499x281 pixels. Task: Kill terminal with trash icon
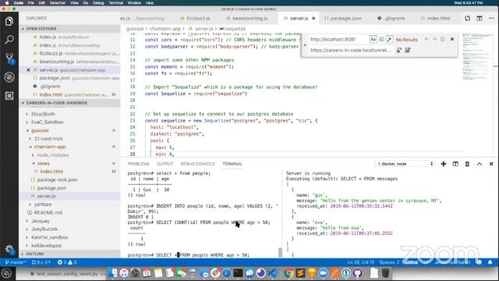pos(467,164)
